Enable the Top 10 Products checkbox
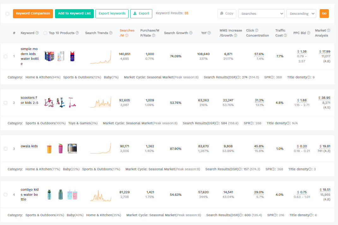Viewport: 338px width, 225px height. point(45,33)
